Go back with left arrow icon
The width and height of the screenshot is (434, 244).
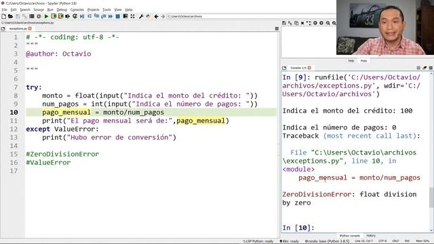click(x=156, y=16)
